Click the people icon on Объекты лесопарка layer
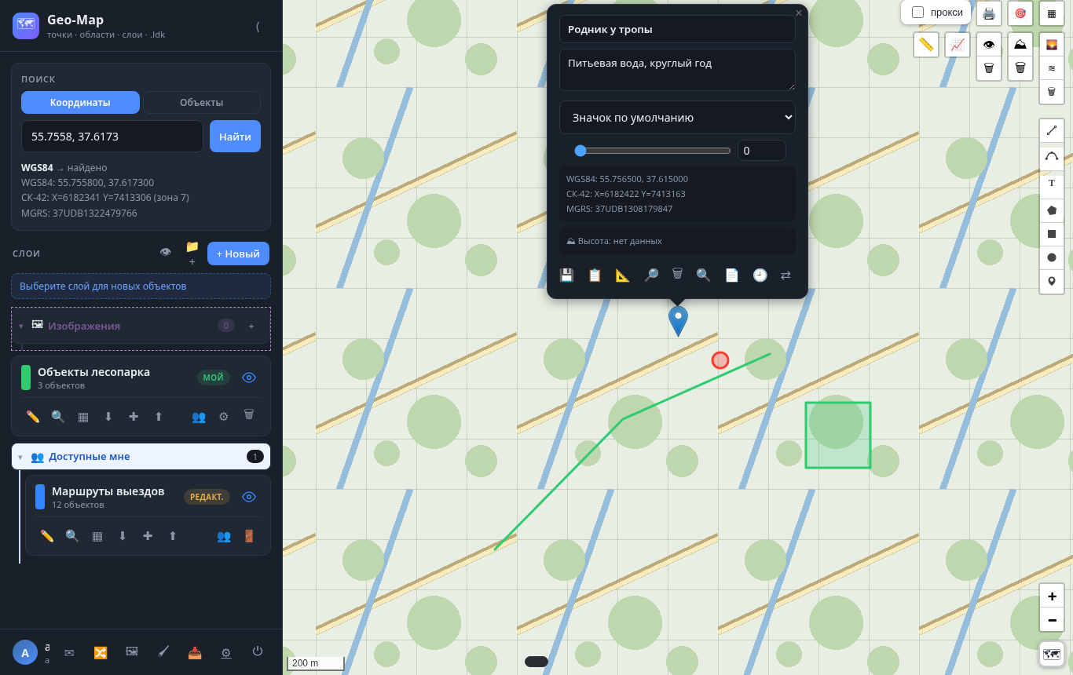This screenshot has width=1073, height=675. (199, 417)
